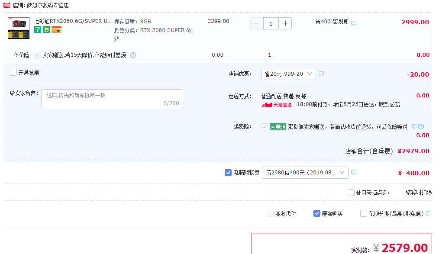The width and height of the screenshot is (439, 254).
Task: Open the RTX2060 graphics card thumbnail
Action: [19, 28]
